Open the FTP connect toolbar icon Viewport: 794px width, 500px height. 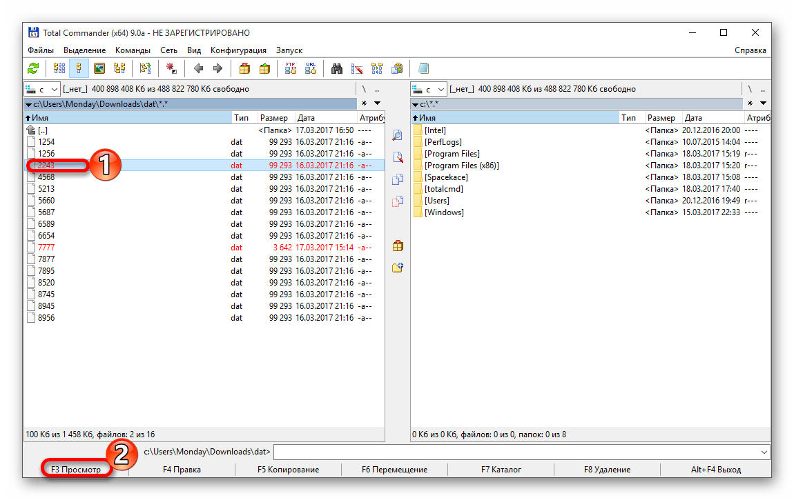coord(291,68)
